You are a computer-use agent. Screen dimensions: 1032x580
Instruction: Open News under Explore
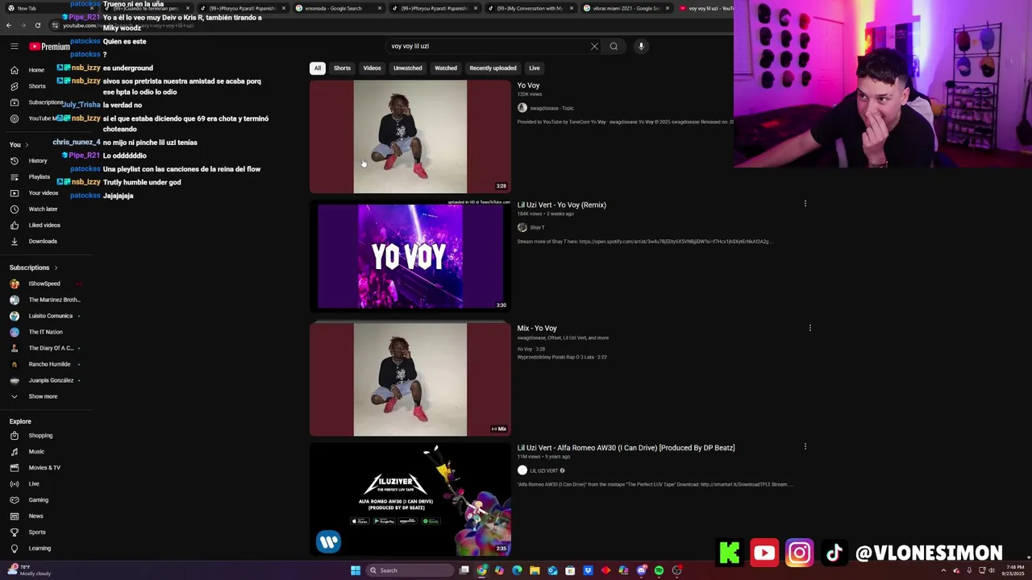pyautogui.click(x=27, y=516)
